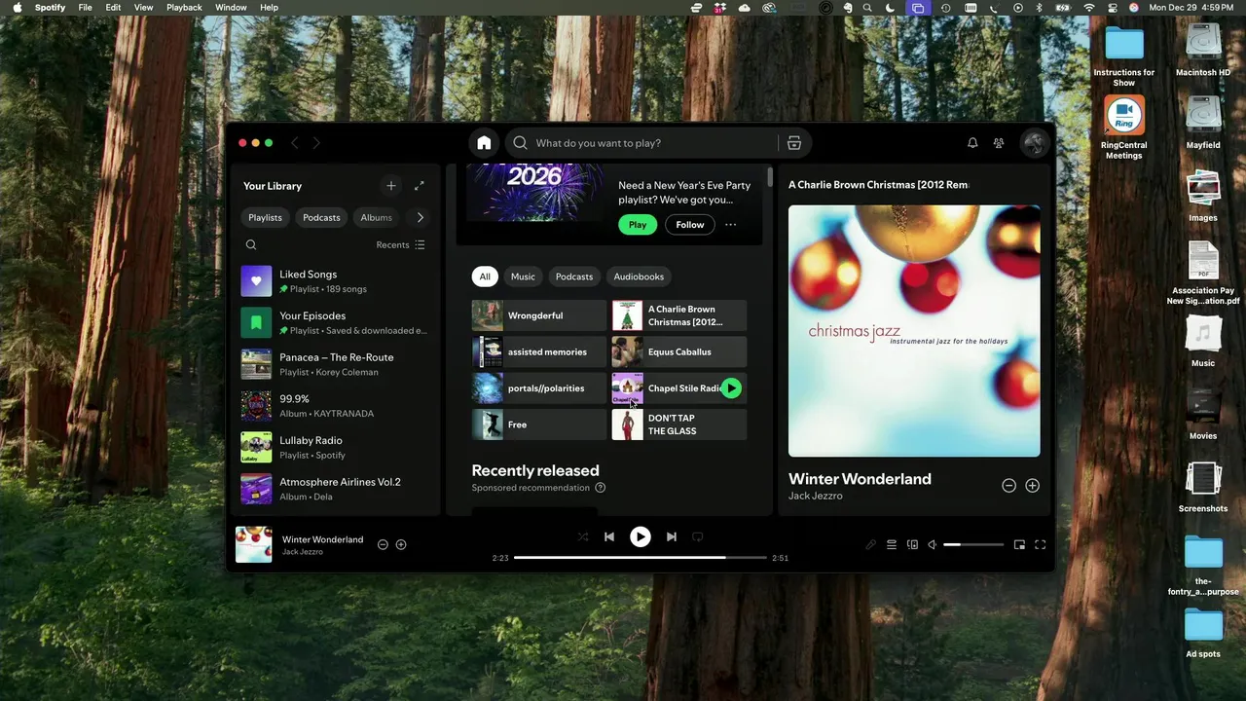The image size is (1246, 701).
Task: Open 99.9% album by KAYTRANADA
Action: 335,406
